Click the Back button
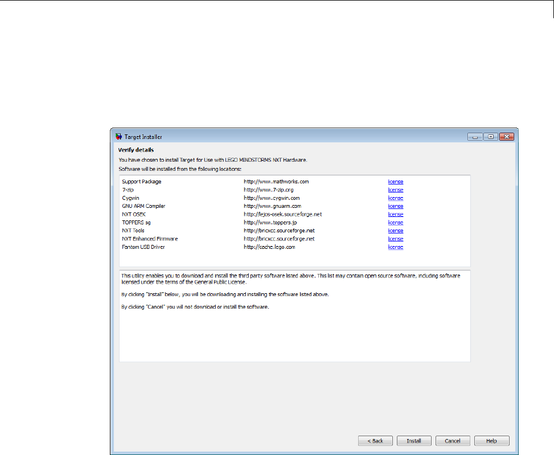554x455 pixels. pyautogui.click(x=375, y=441)
